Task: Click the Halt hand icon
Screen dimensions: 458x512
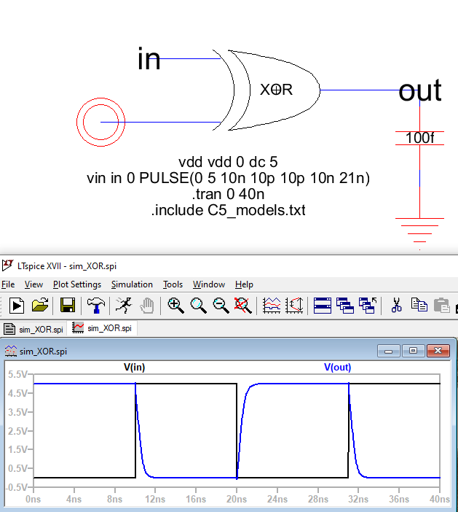Action: pos(146,306)
